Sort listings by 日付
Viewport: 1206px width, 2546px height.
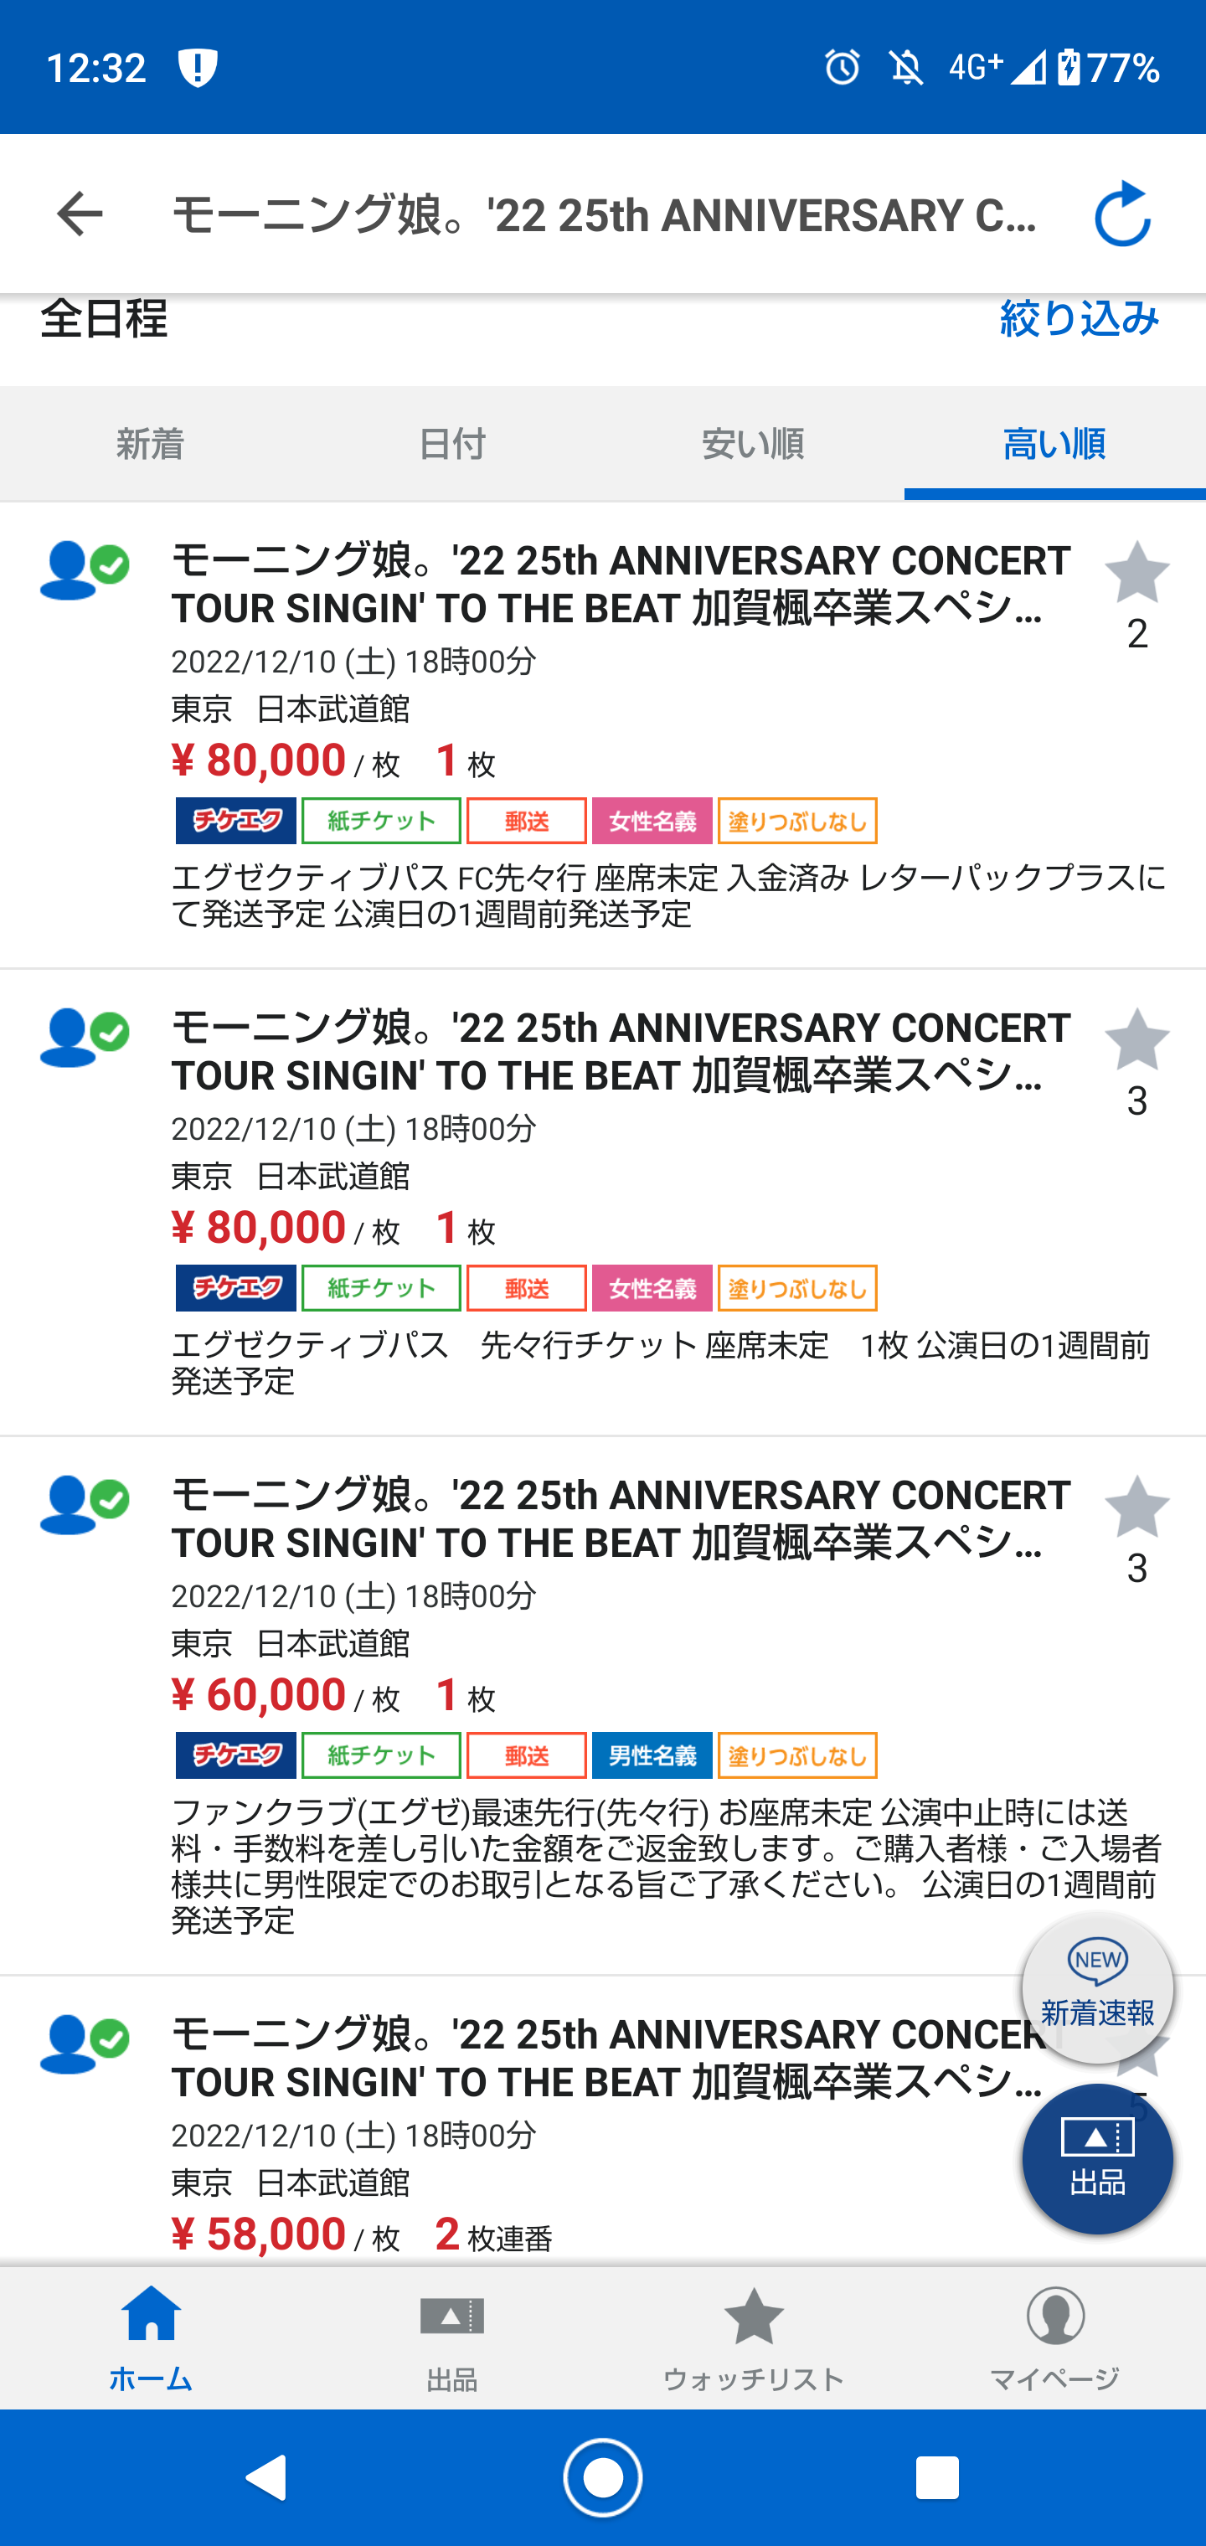[451, 444]
